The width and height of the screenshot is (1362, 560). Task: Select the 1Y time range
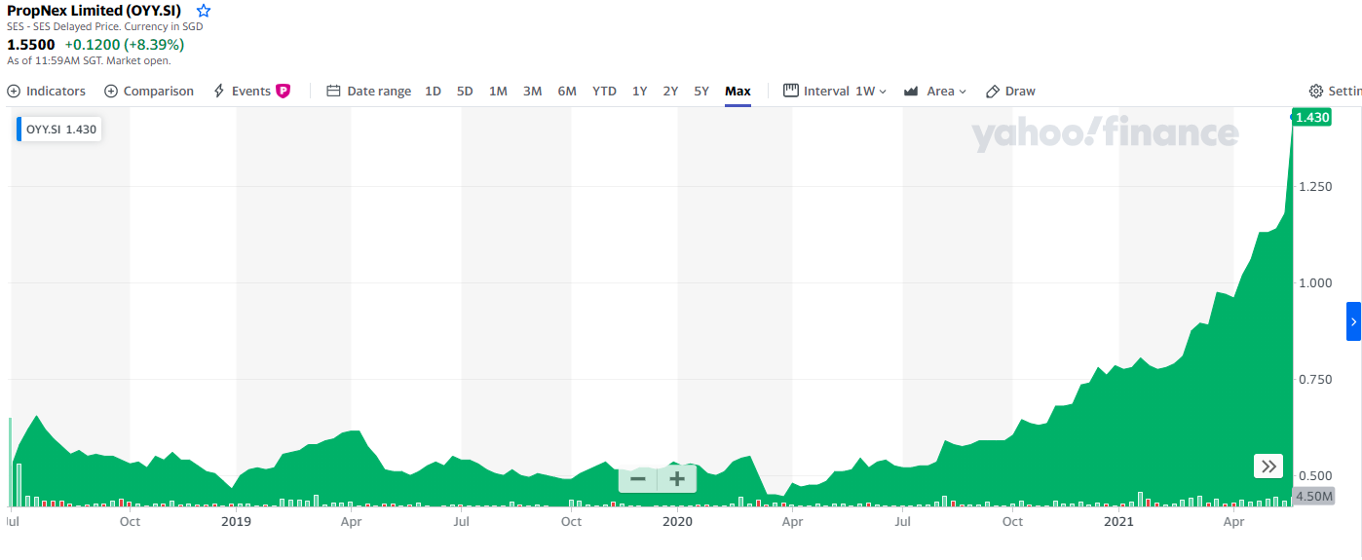click(x=639, y=91)
